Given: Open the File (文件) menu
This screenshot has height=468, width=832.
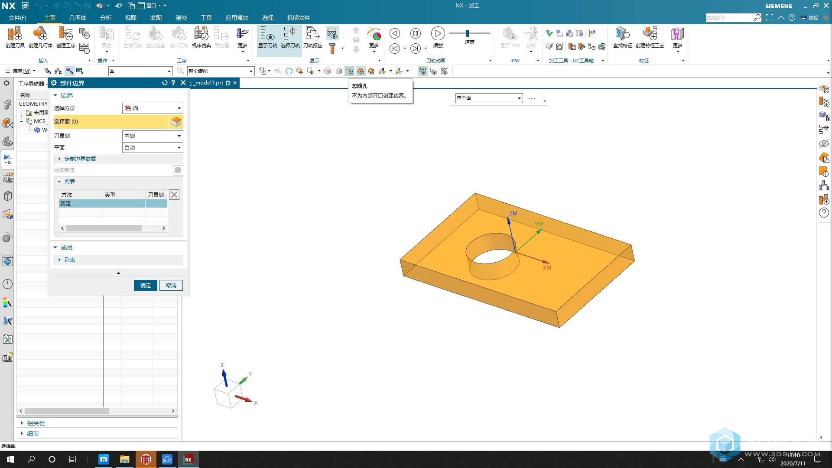Looking at the screenshot, I should 17,18.
